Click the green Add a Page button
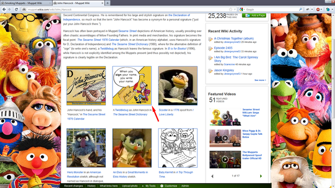Image resolution: width=335 pixels, height=188 pixels. [x=254, y=15]
